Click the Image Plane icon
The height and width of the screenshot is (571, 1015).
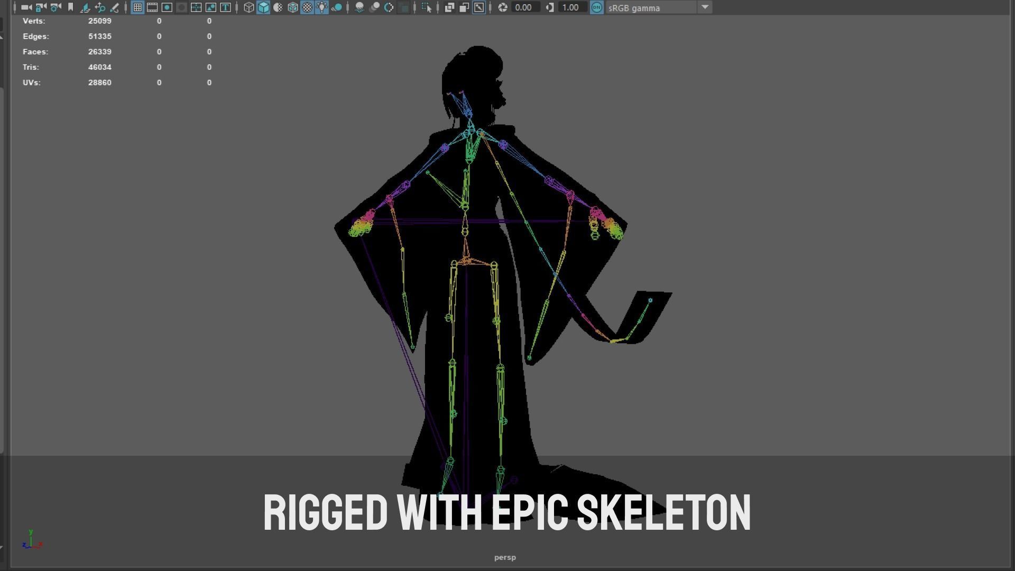[86, 7]
